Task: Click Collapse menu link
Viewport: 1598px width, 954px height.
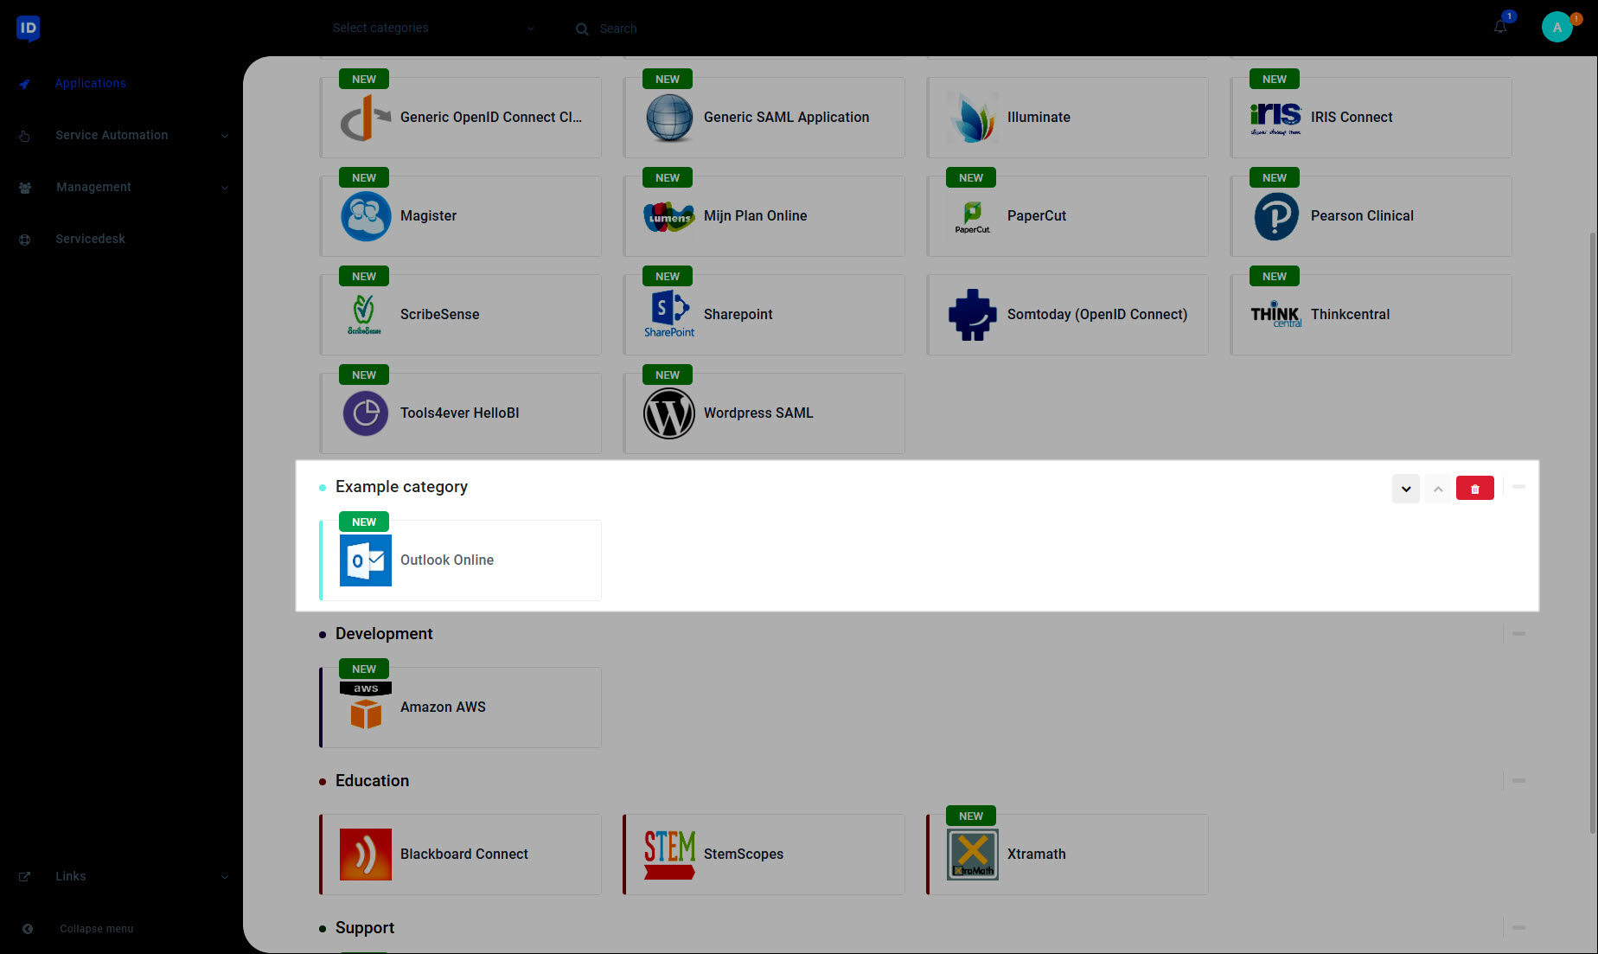Action: pos(97,929)
